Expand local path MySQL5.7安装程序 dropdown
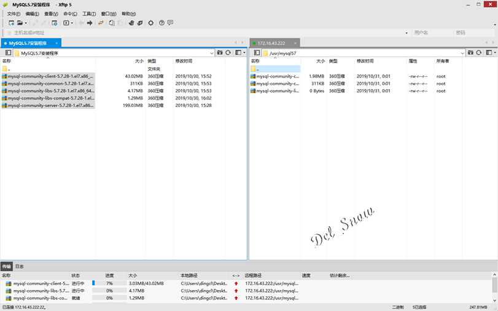Image resolution: width=498 pixels, height=311 pixels. point(211,53)
